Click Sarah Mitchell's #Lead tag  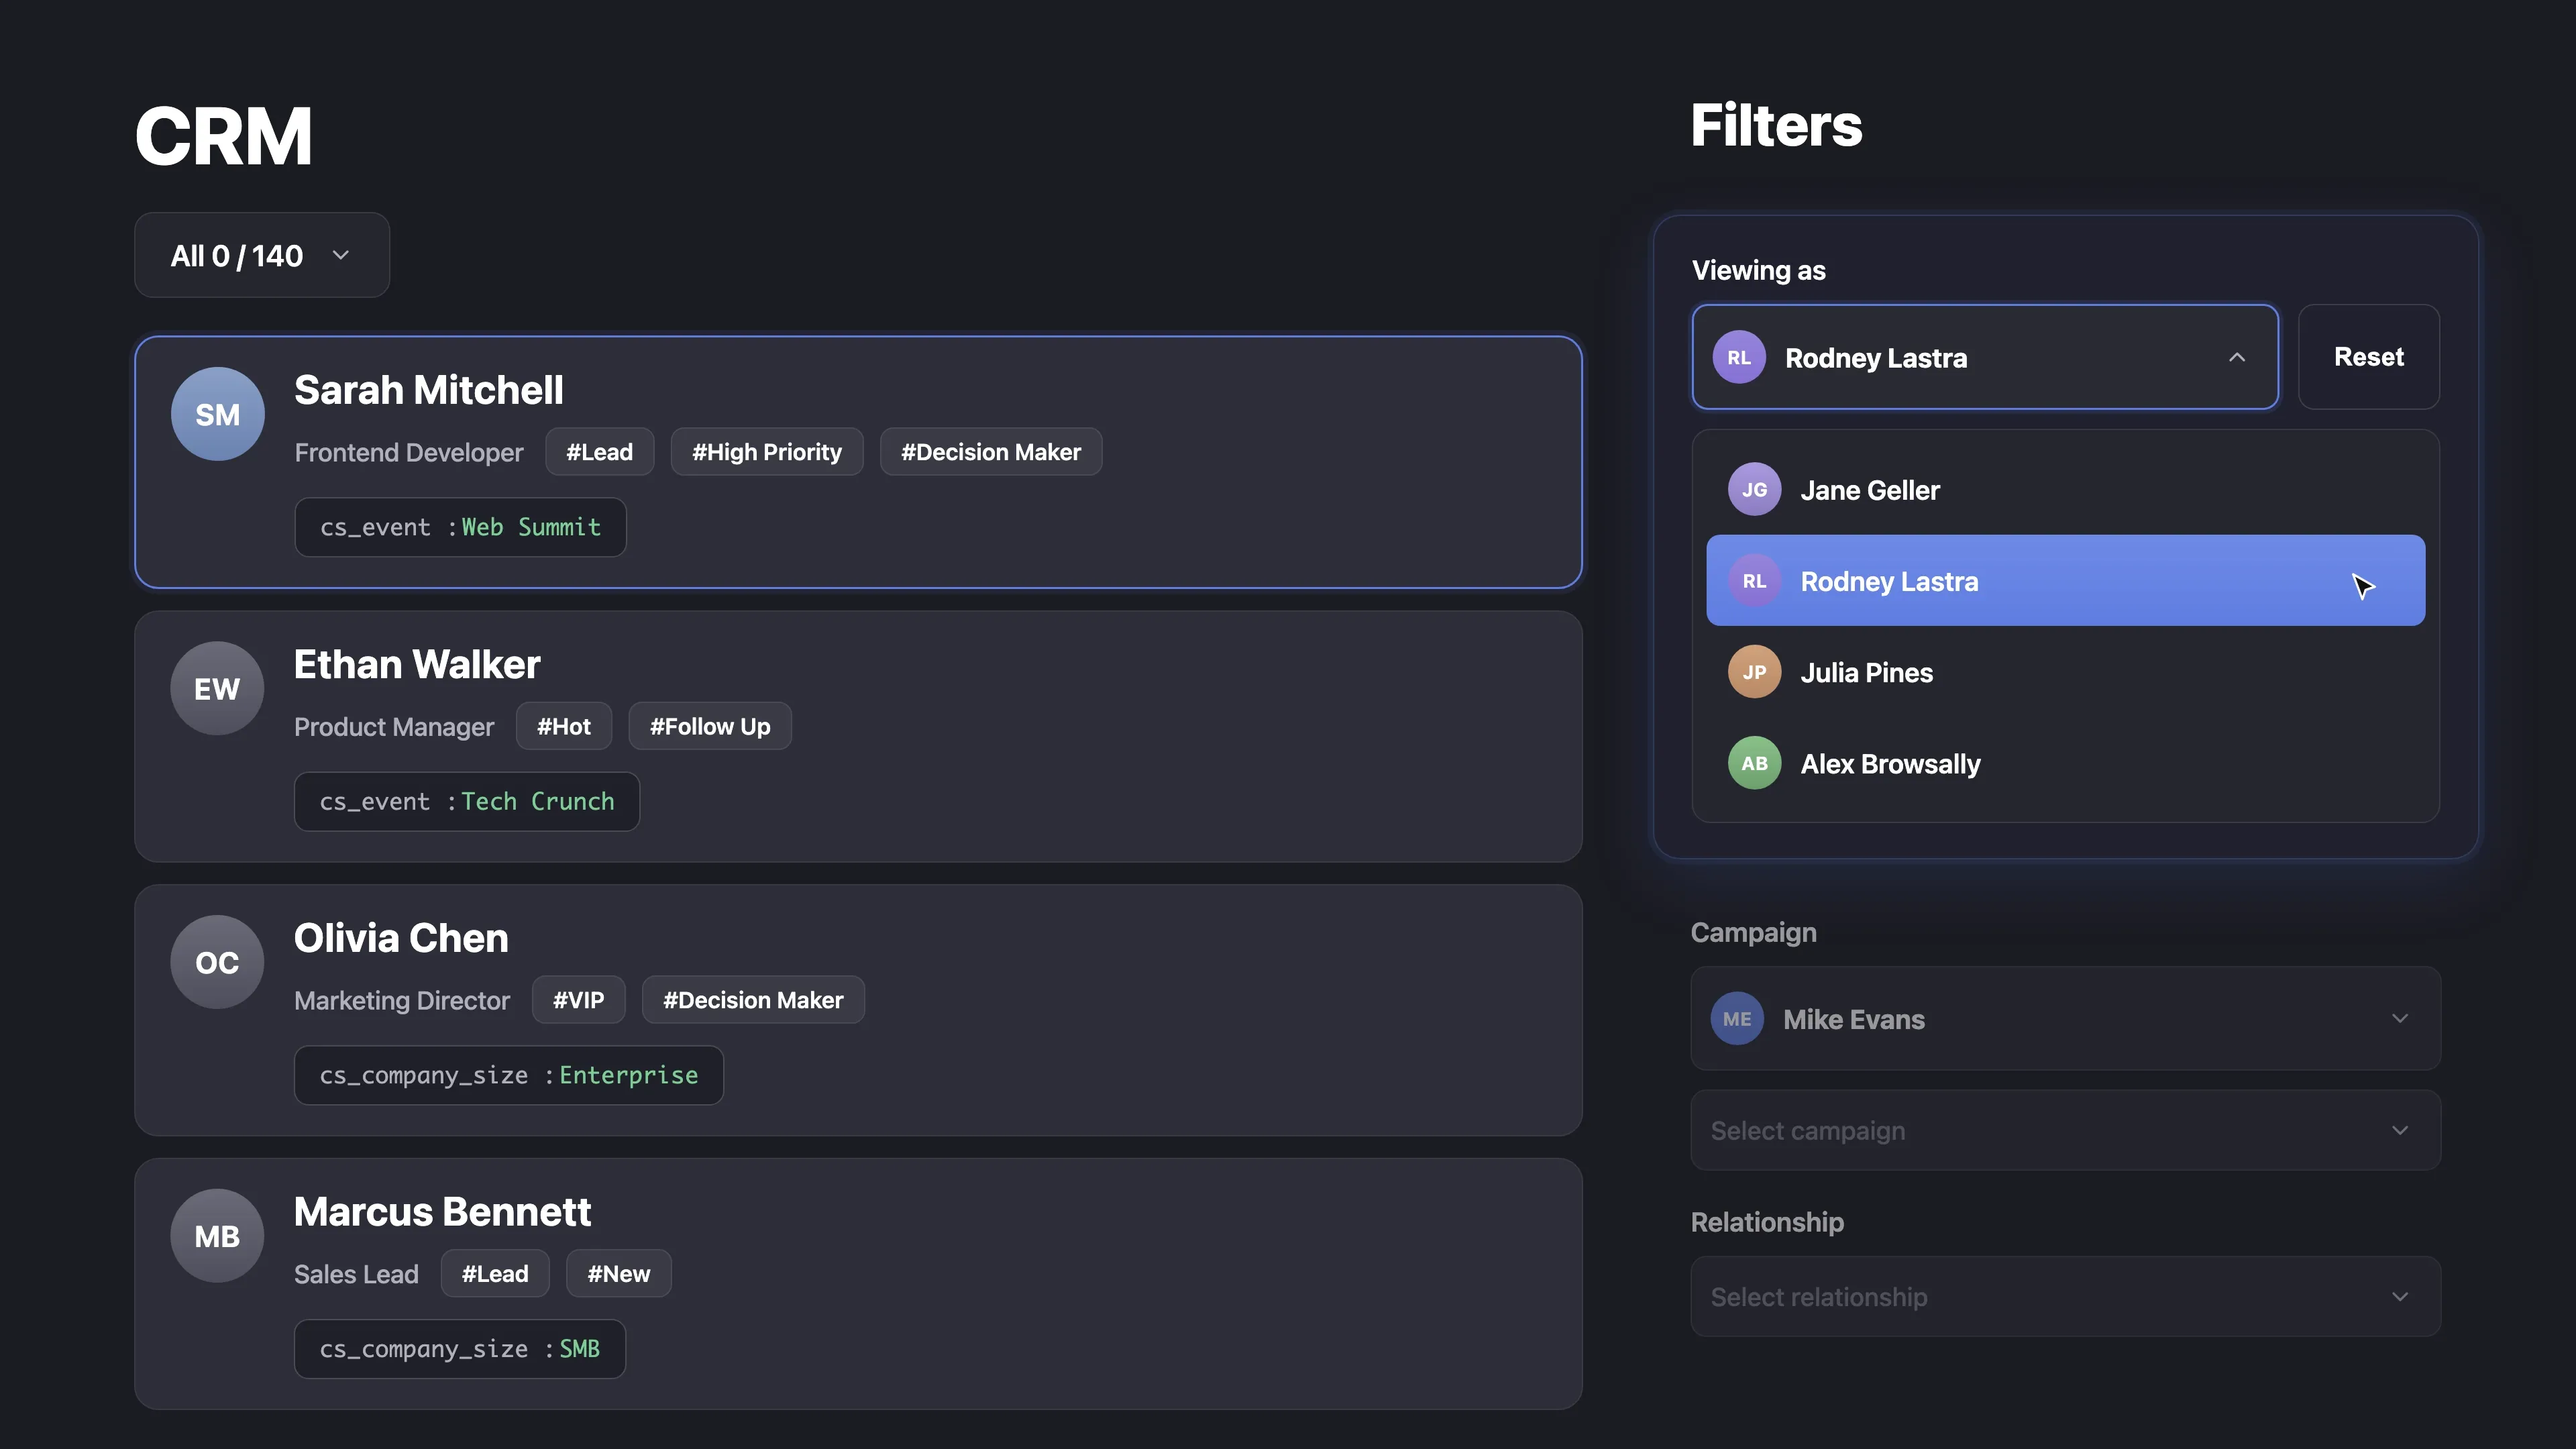click(600, 452)
